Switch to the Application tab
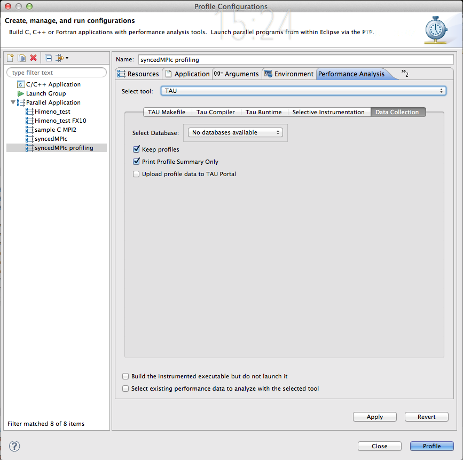This screenshot has width=463, height=460. point(187,74)
